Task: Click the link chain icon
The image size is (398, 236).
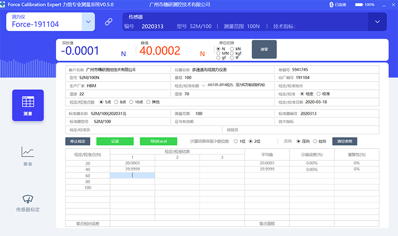Action: pyautogui.click(x=108, y=22)
